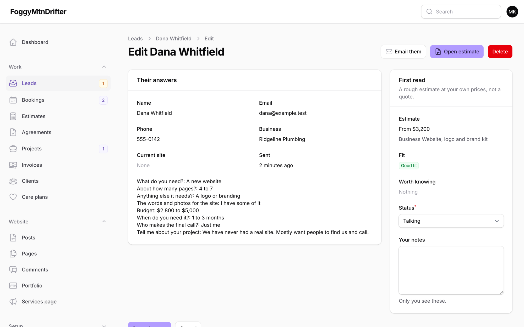
Task: Open the Bookings menu item
Action: point(58,100)
